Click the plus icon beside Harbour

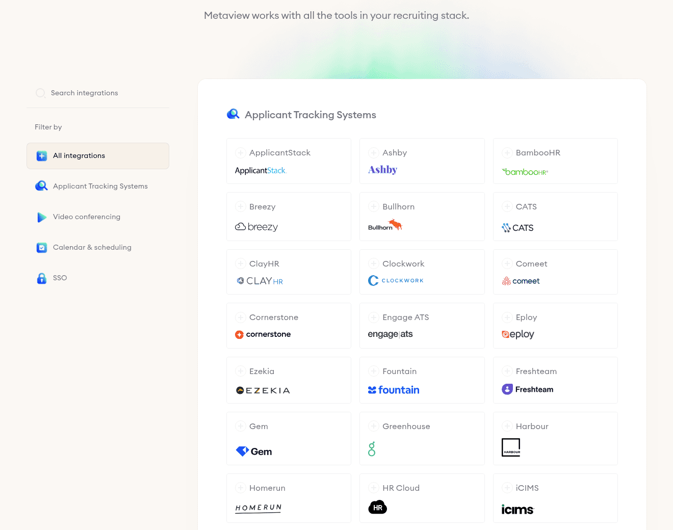(x=507, y=427)
